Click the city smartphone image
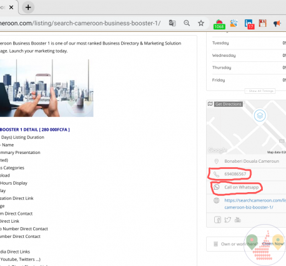The height and width of the screenshot is (266, 286). (x=47, y=88)
